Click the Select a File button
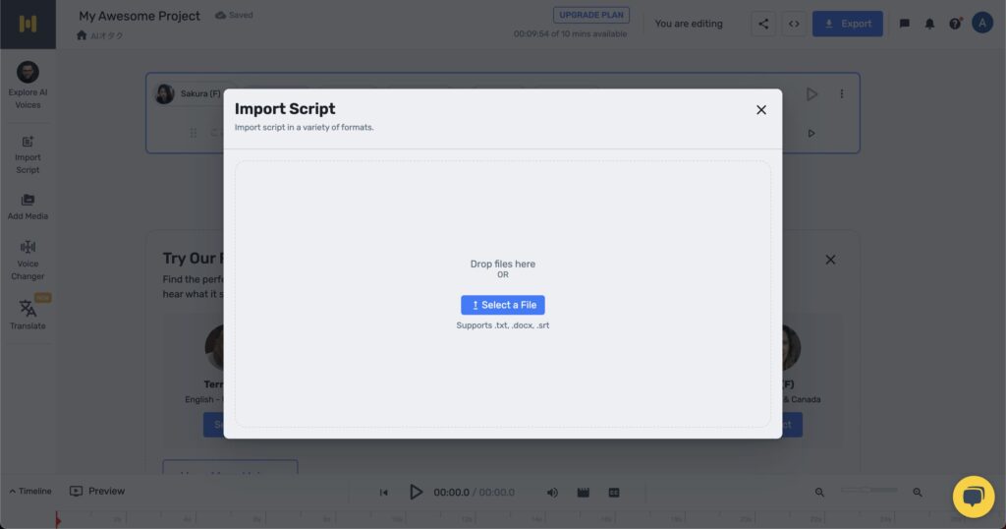This screenshot has height=529, width=1006. point(502,305)
